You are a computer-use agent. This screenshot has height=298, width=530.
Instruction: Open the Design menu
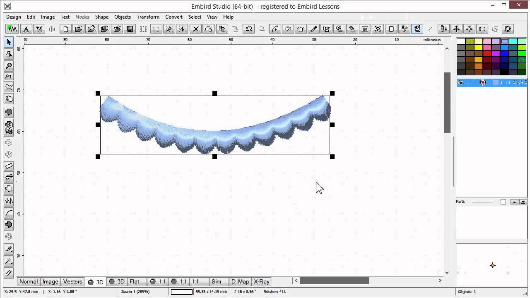coord(14,17)
